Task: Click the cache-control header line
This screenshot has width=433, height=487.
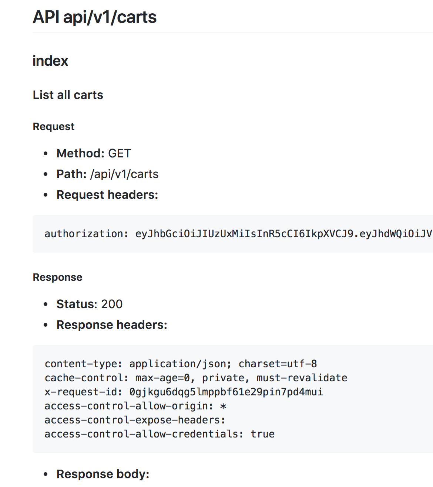Action: coord(195,378)
